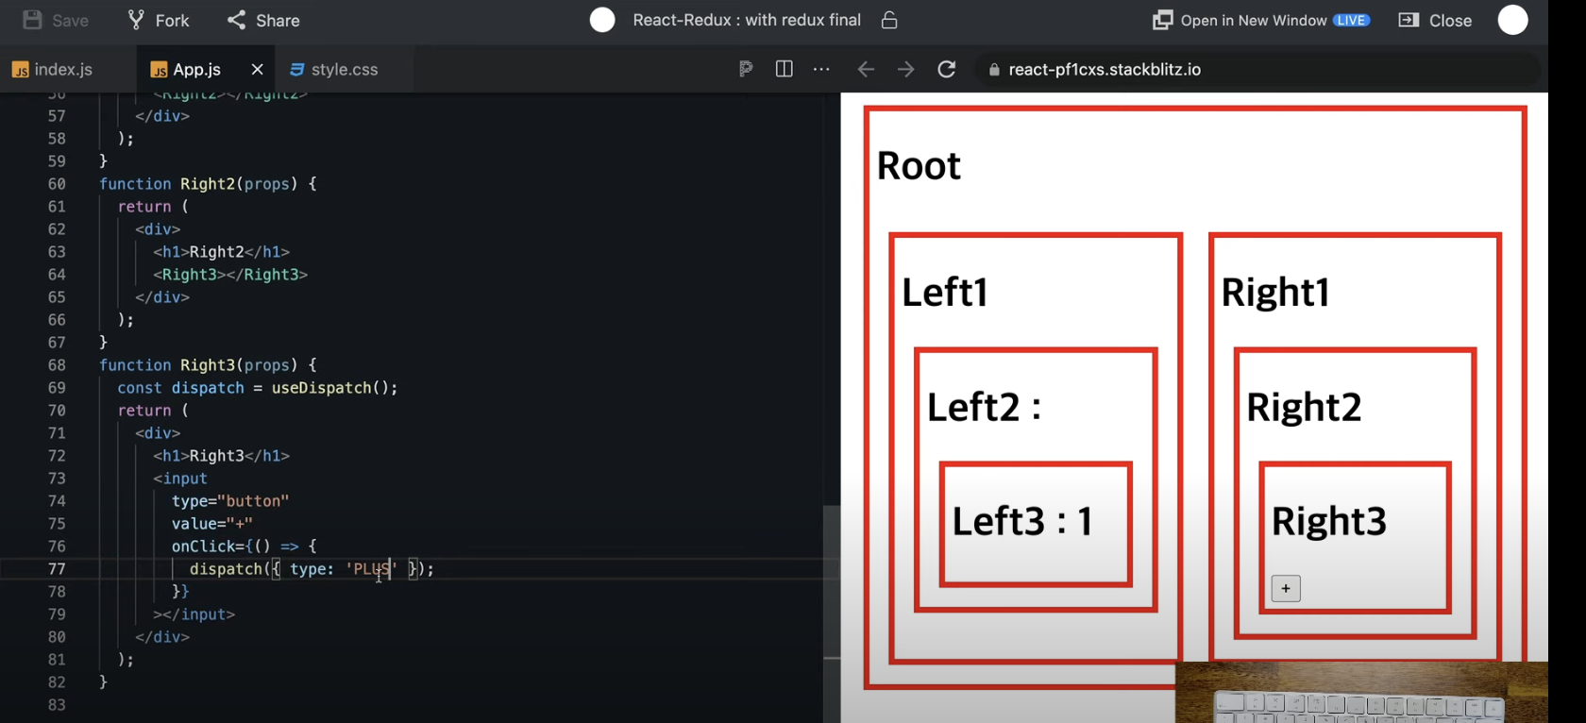Fork the project

click(159, 21)
